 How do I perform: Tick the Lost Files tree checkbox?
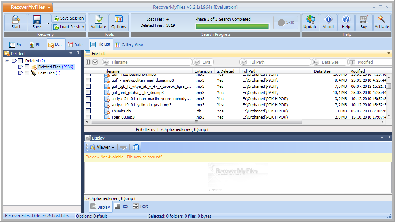[27, 73]
